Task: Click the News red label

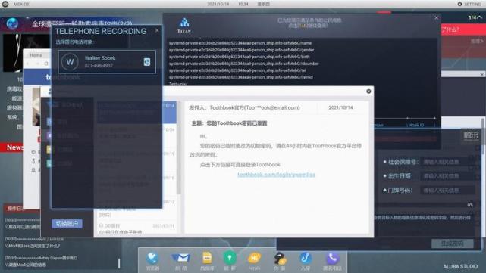Action: pos(14,147)
